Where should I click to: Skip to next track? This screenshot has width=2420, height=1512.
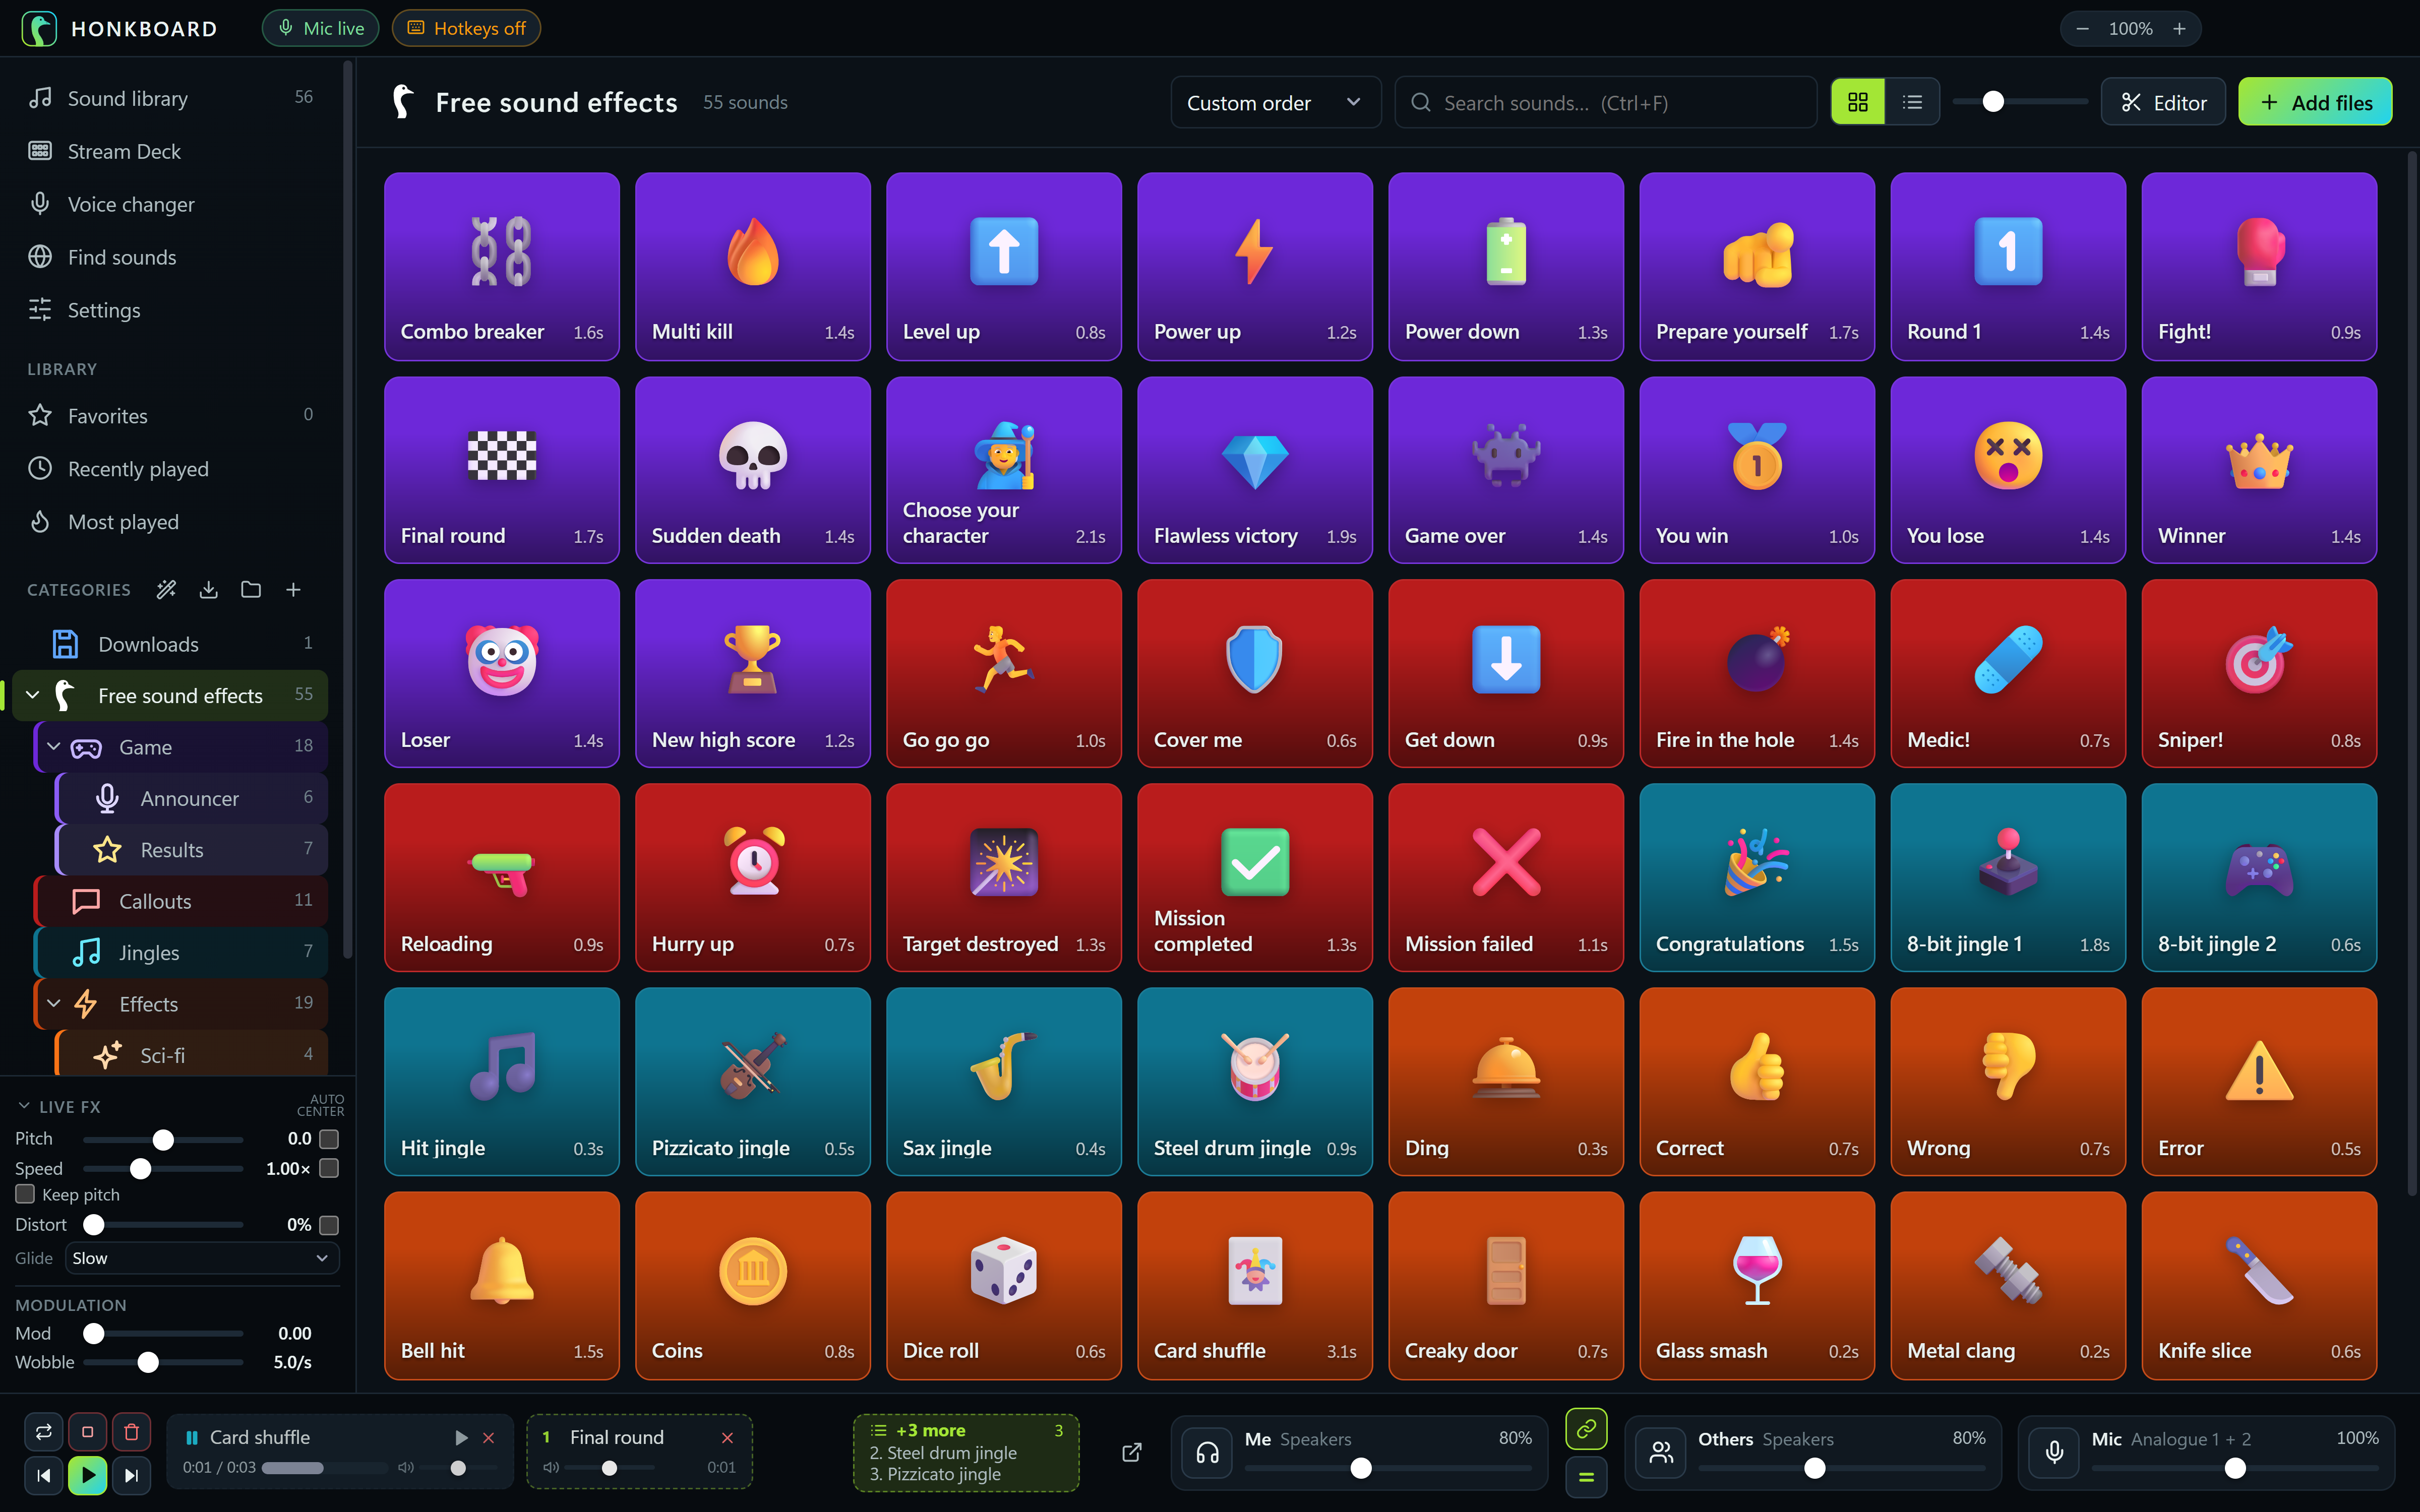pos(131,1475)
